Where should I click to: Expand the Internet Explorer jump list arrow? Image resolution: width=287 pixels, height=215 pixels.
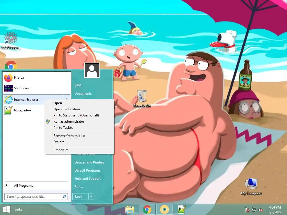67,100
